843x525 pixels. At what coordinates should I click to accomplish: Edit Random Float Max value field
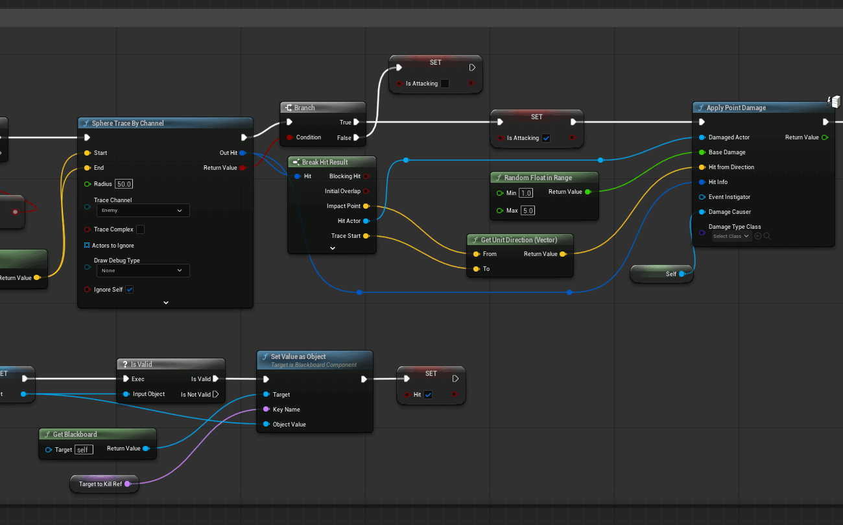528,211
